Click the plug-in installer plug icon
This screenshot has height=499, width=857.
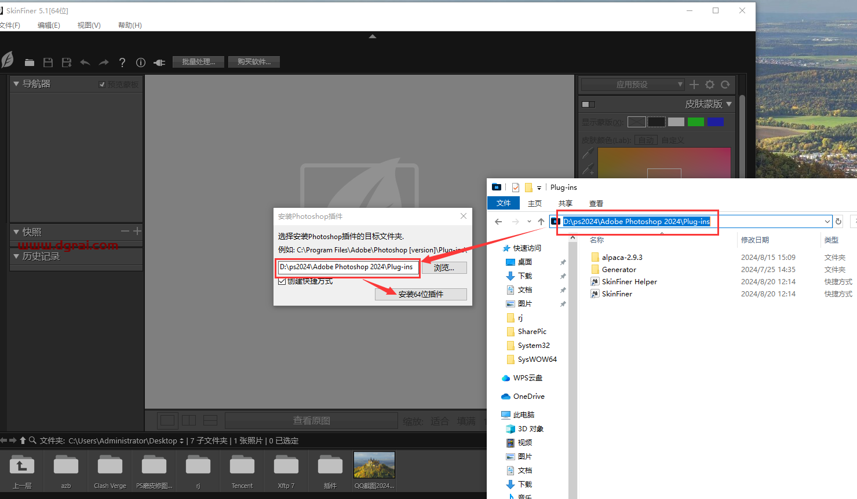point(159,63)
